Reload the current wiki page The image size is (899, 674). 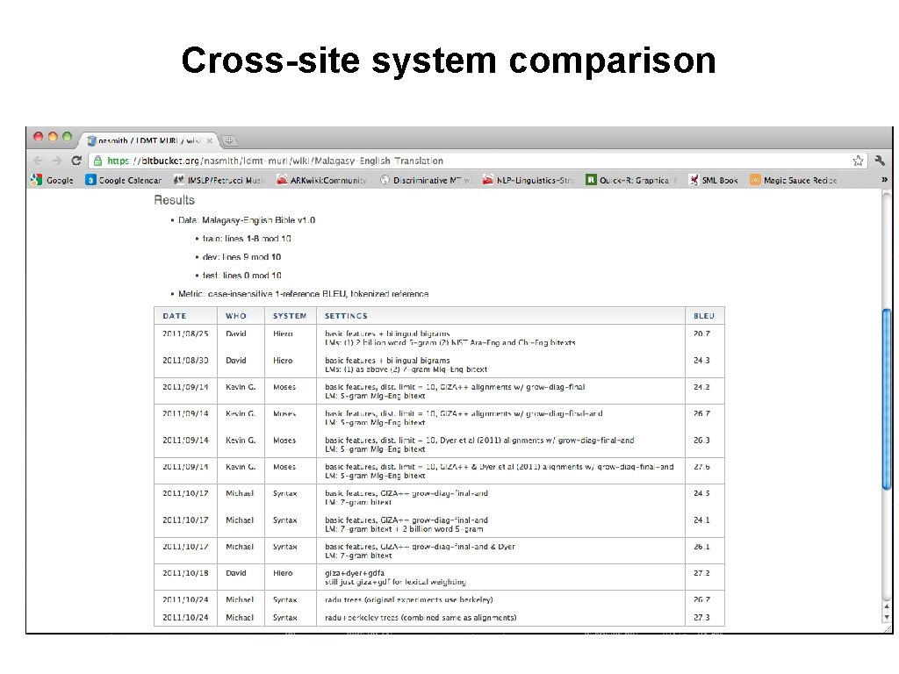(x=76, y=161)
